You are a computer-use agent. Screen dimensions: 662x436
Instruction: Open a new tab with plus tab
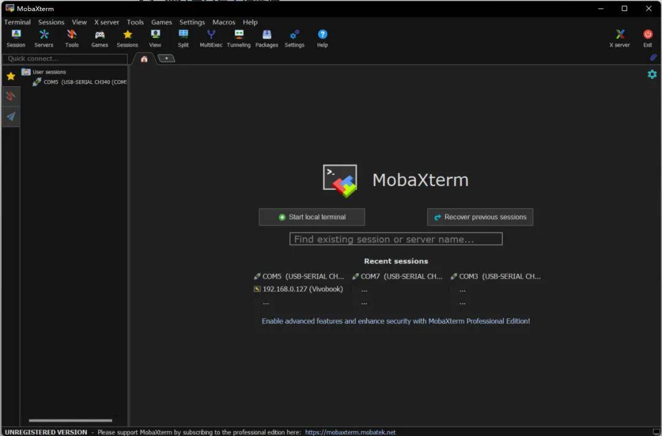pos(166,58)
